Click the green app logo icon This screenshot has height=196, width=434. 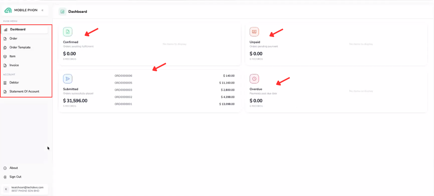click(x=8, y=10)
